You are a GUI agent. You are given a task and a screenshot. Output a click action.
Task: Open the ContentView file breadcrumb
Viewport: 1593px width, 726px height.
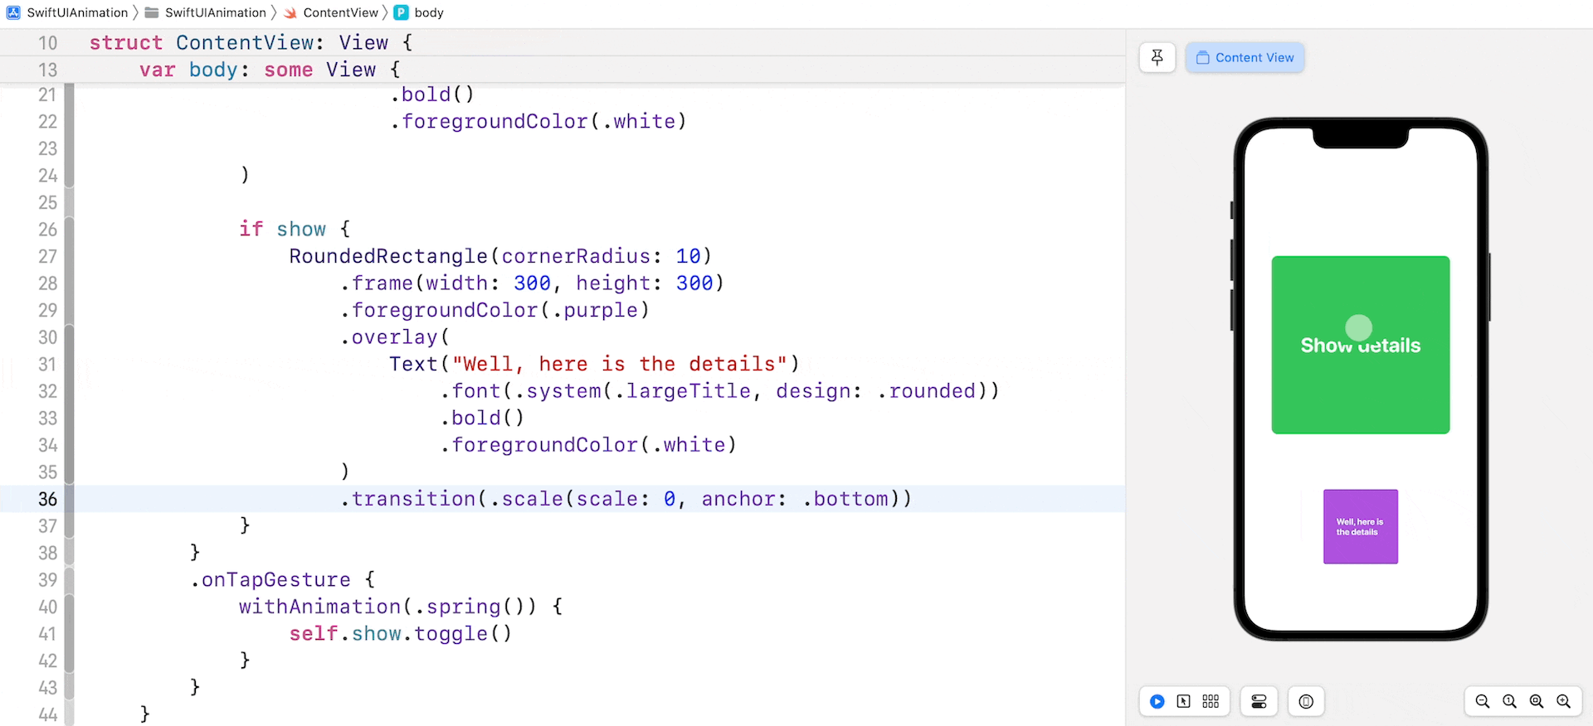tap(340, 12)
